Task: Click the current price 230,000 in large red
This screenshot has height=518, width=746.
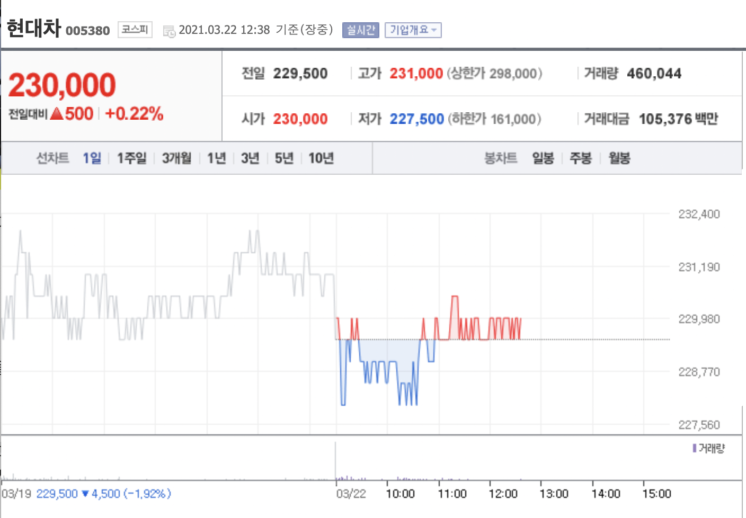Action: point(62,85)
